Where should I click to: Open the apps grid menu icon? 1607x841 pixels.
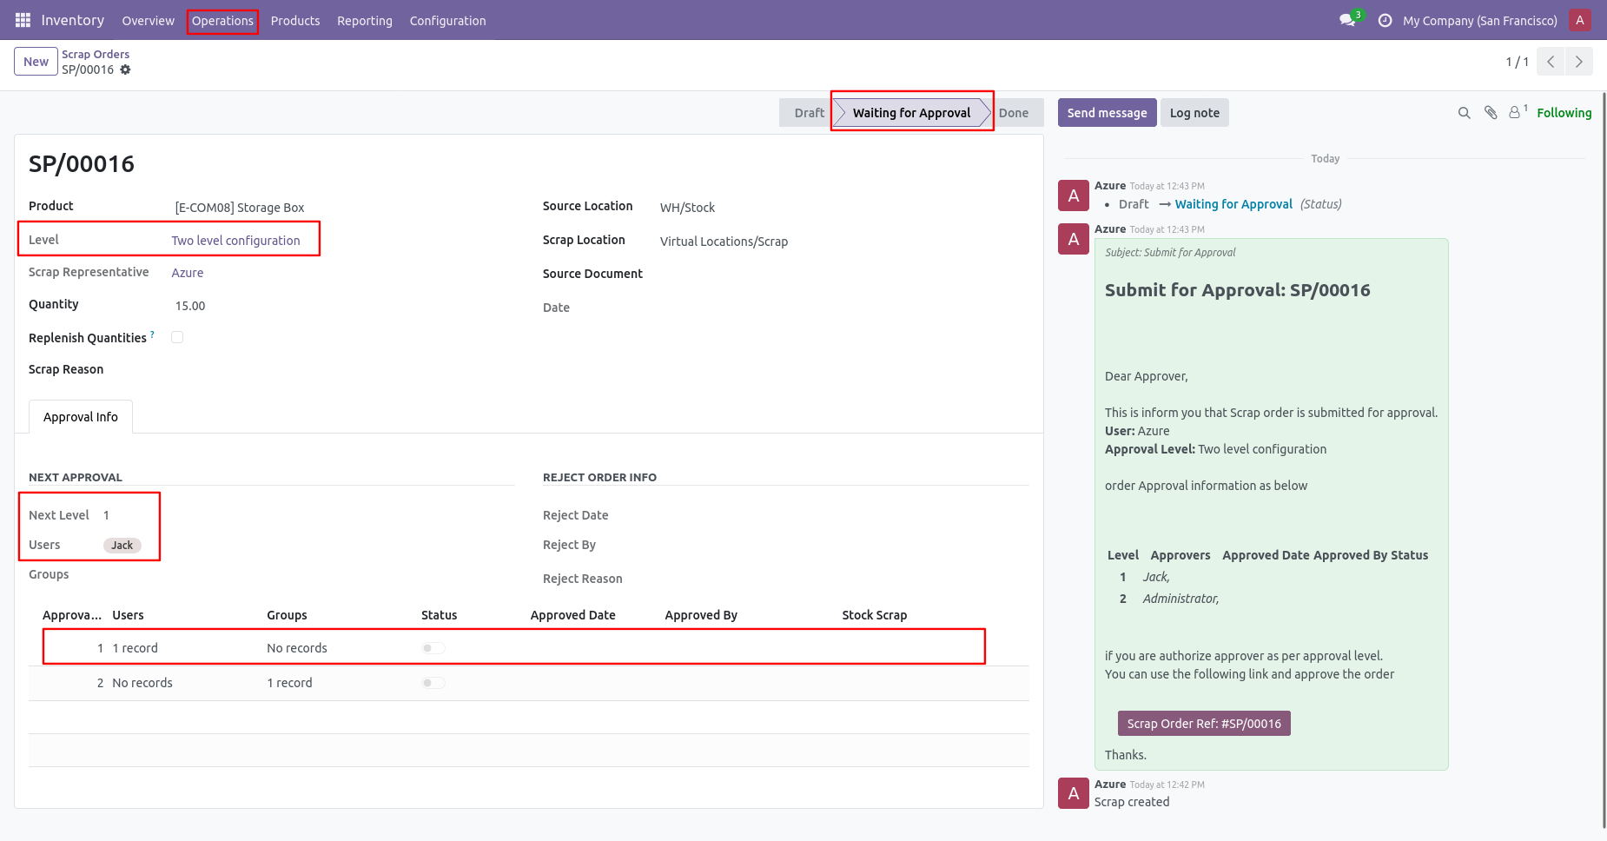23,20
